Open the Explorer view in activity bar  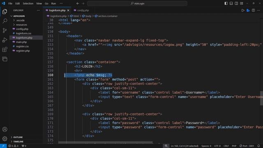point(5,12)
